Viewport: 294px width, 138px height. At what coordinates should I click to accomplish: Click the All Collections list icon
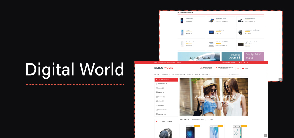(x=157, y=80)
